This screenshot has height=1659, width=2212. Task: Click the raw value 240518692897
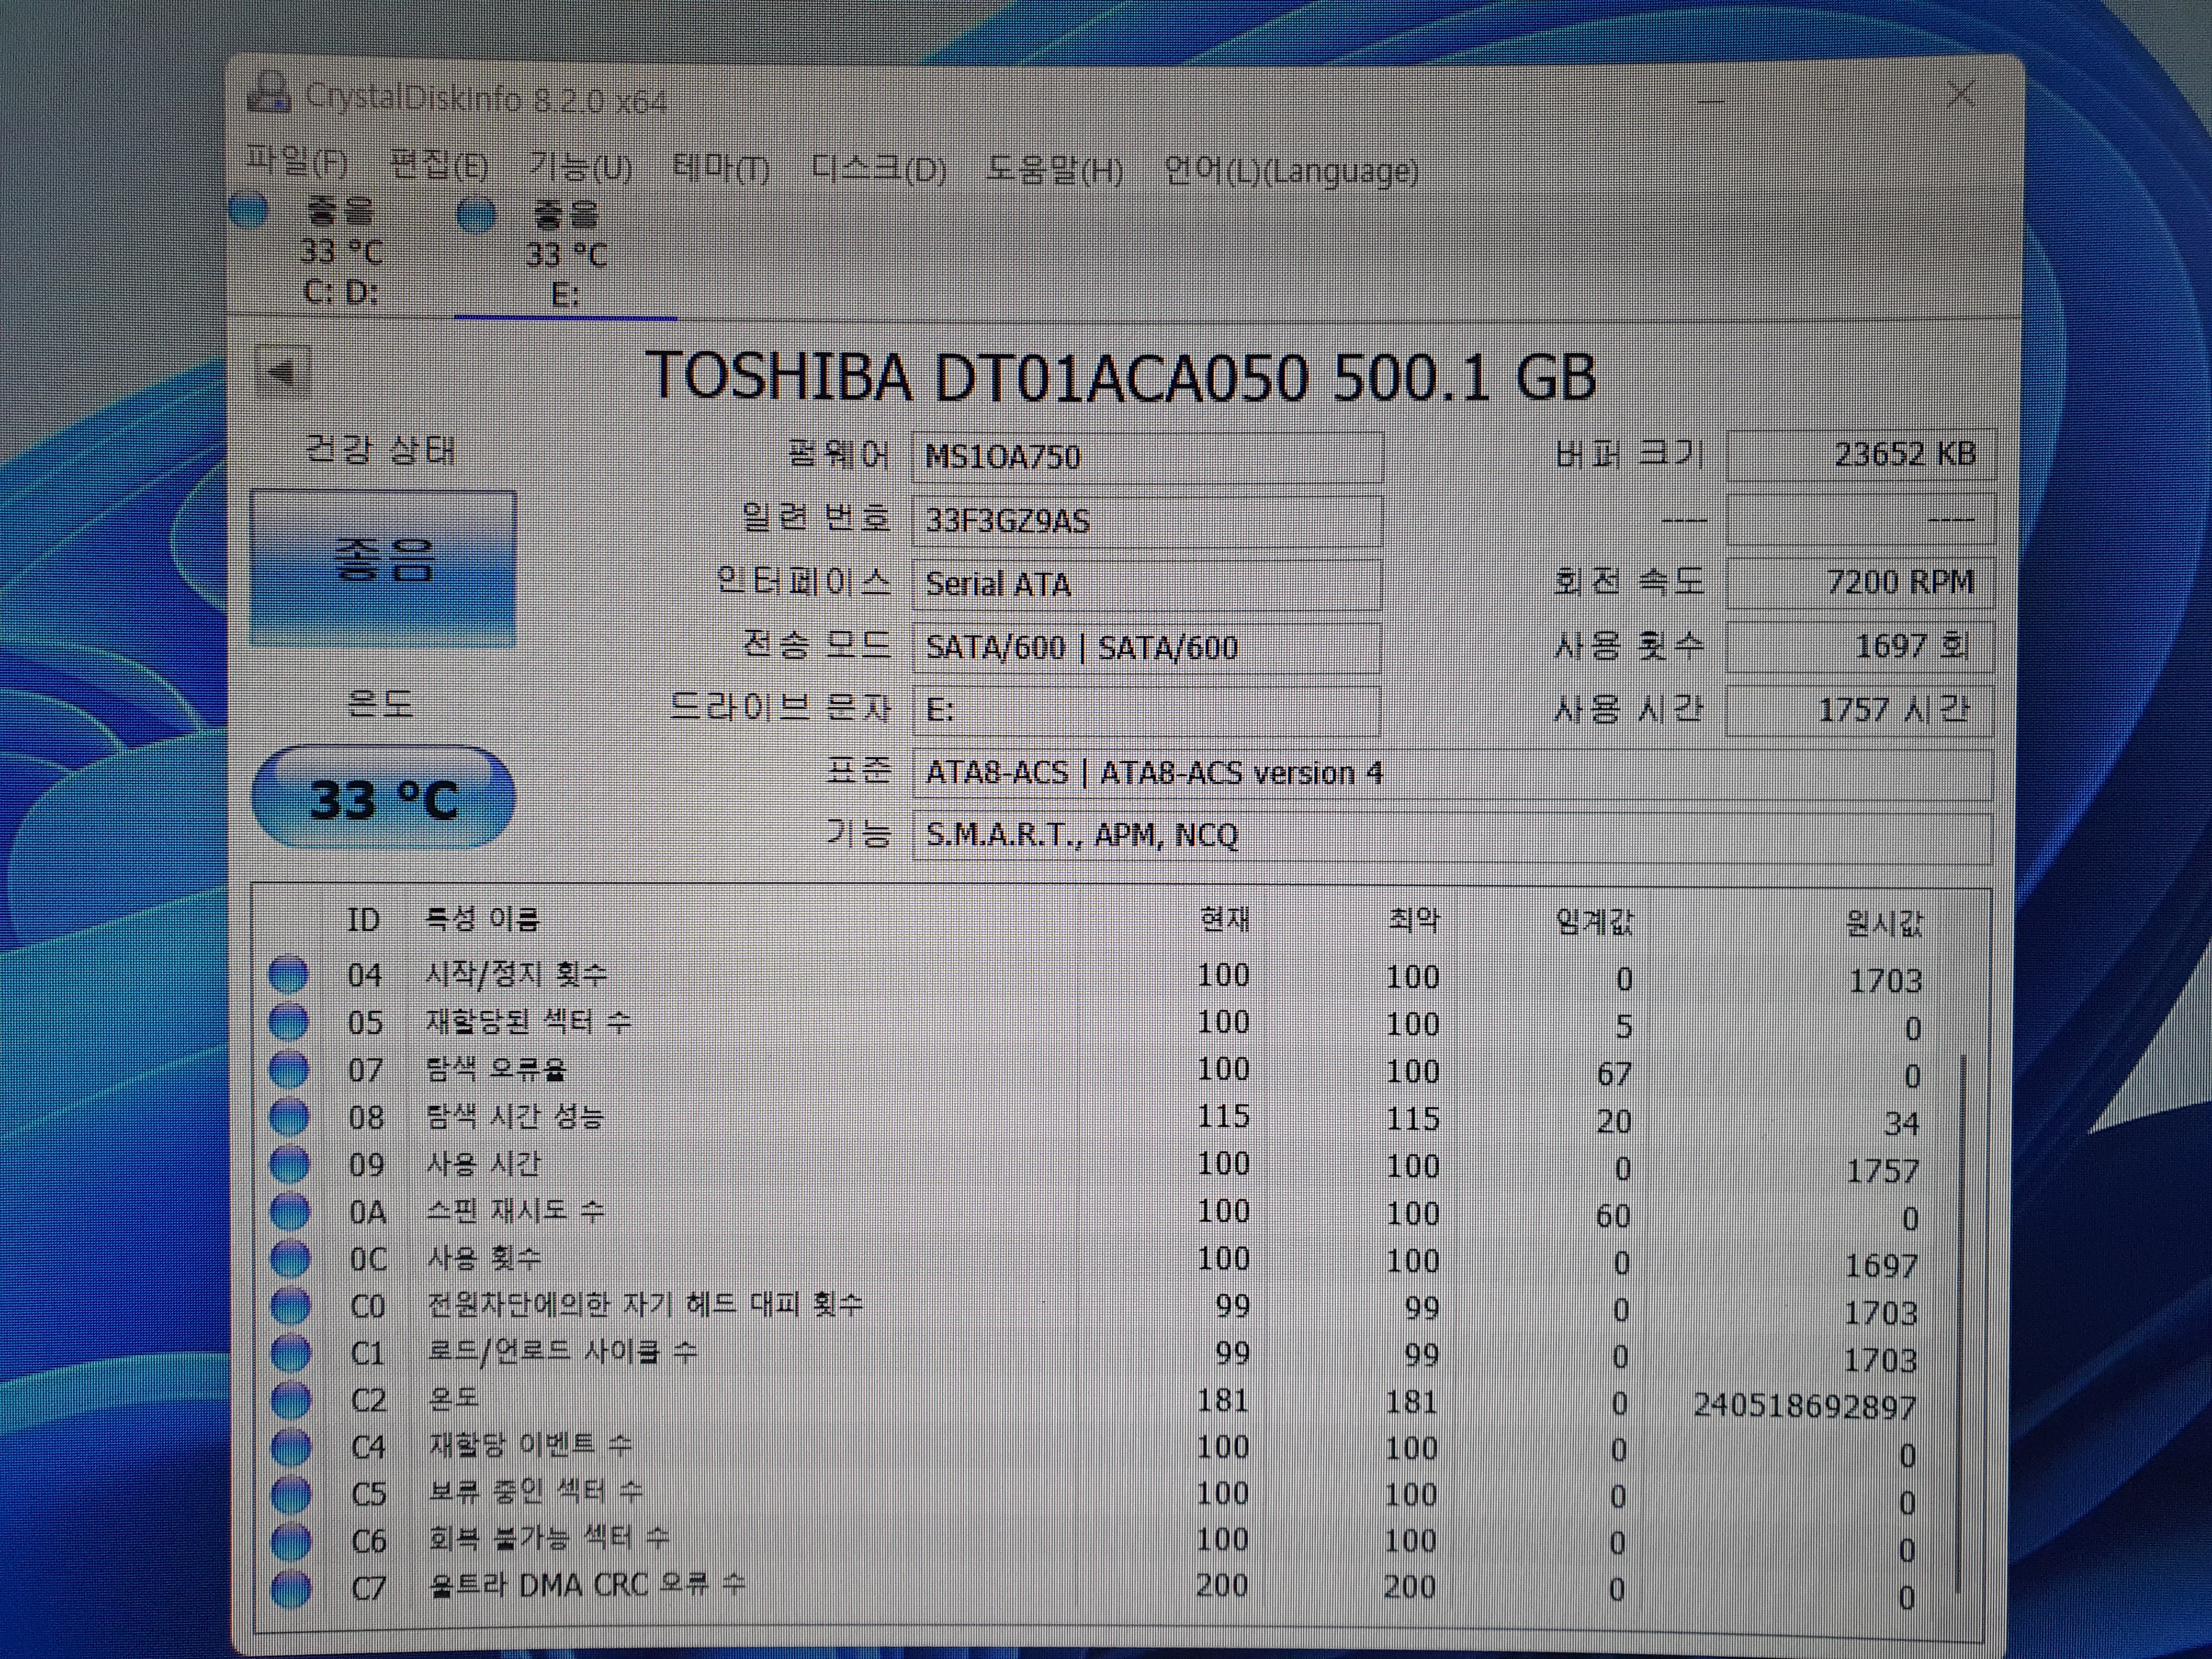[x=1804, y=1406]
